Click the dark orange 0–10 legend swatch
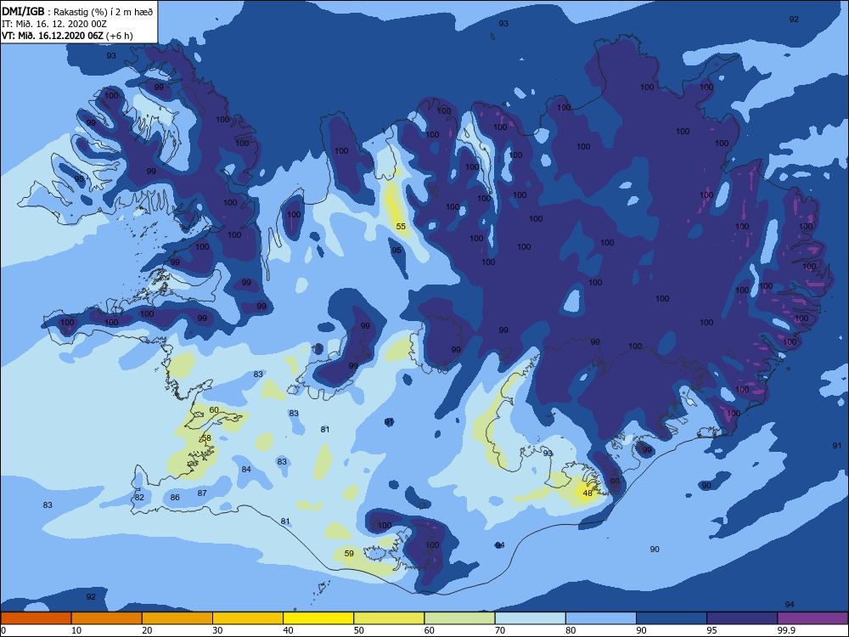Viewport: 849px width, 637px height. click(36, 618)
